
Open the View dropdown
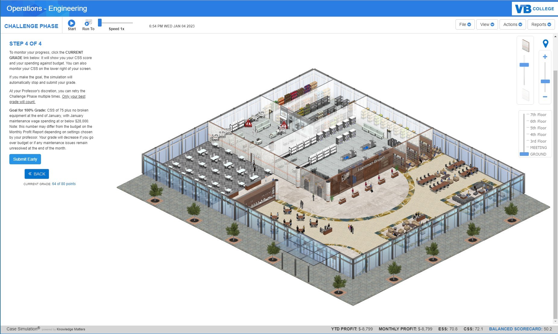[x=487, y=24]
